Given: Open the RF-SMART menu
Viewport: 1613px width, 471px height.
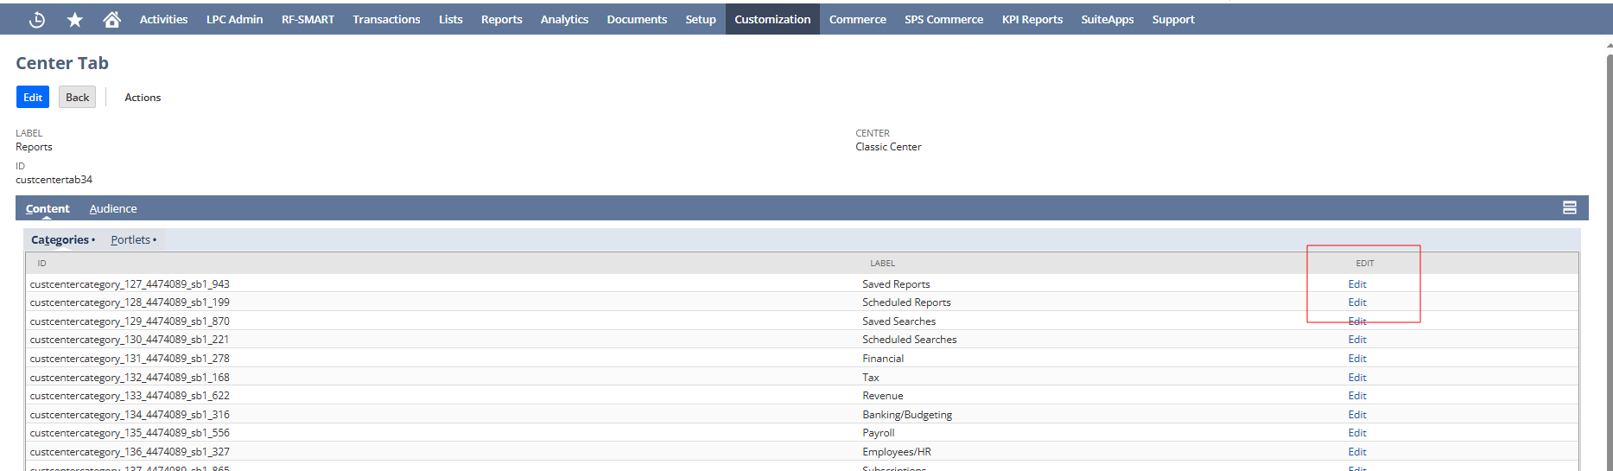Looking at the screenshot, I should tap(308, 19).
